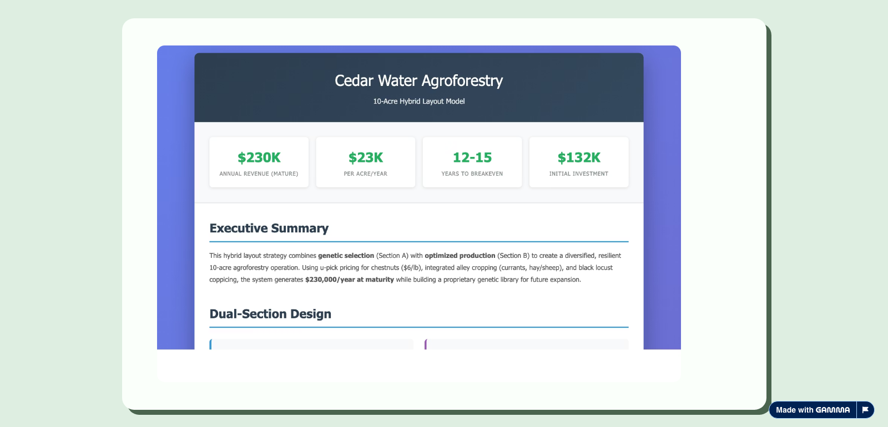888x427 pixels.
Task: Click the blue-accented card under Dual-Section Design
Action: point(311,344)
